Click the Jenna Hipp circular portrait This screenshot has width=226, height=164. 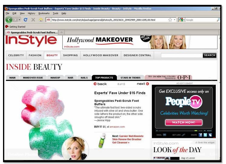(75, 148)
